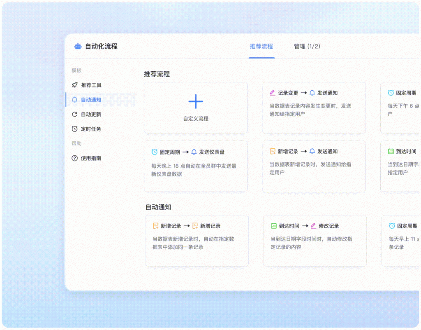
Task: Click the bell icon beside 发送仪表盘
Action: click(194, 152)
